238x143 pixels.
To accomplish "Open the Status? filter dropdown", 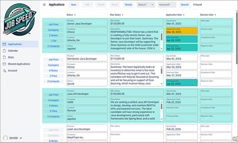I will click(x=146, y=5).
